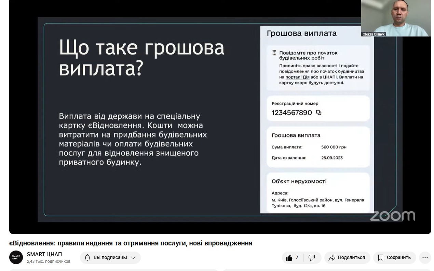Click the "Повідомте про початок будівельних робіт" heading
Viewport: 434px width, 271px height.
pyautogui.click(x=308, y=55)
